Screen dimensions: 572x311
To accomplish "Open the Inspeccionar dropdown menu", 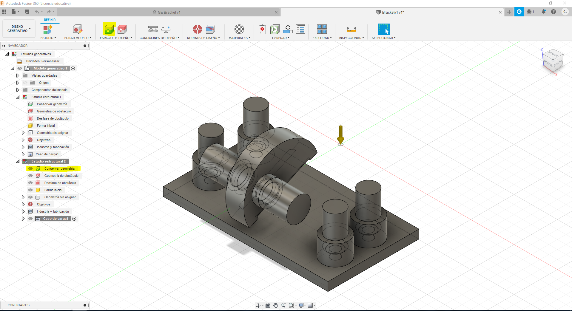I will tap(351, 38).
